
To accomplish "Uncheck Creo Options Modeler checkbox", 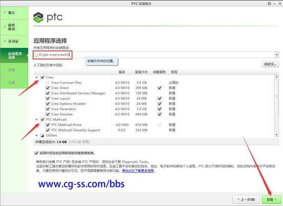I will (x=48, y=104).
